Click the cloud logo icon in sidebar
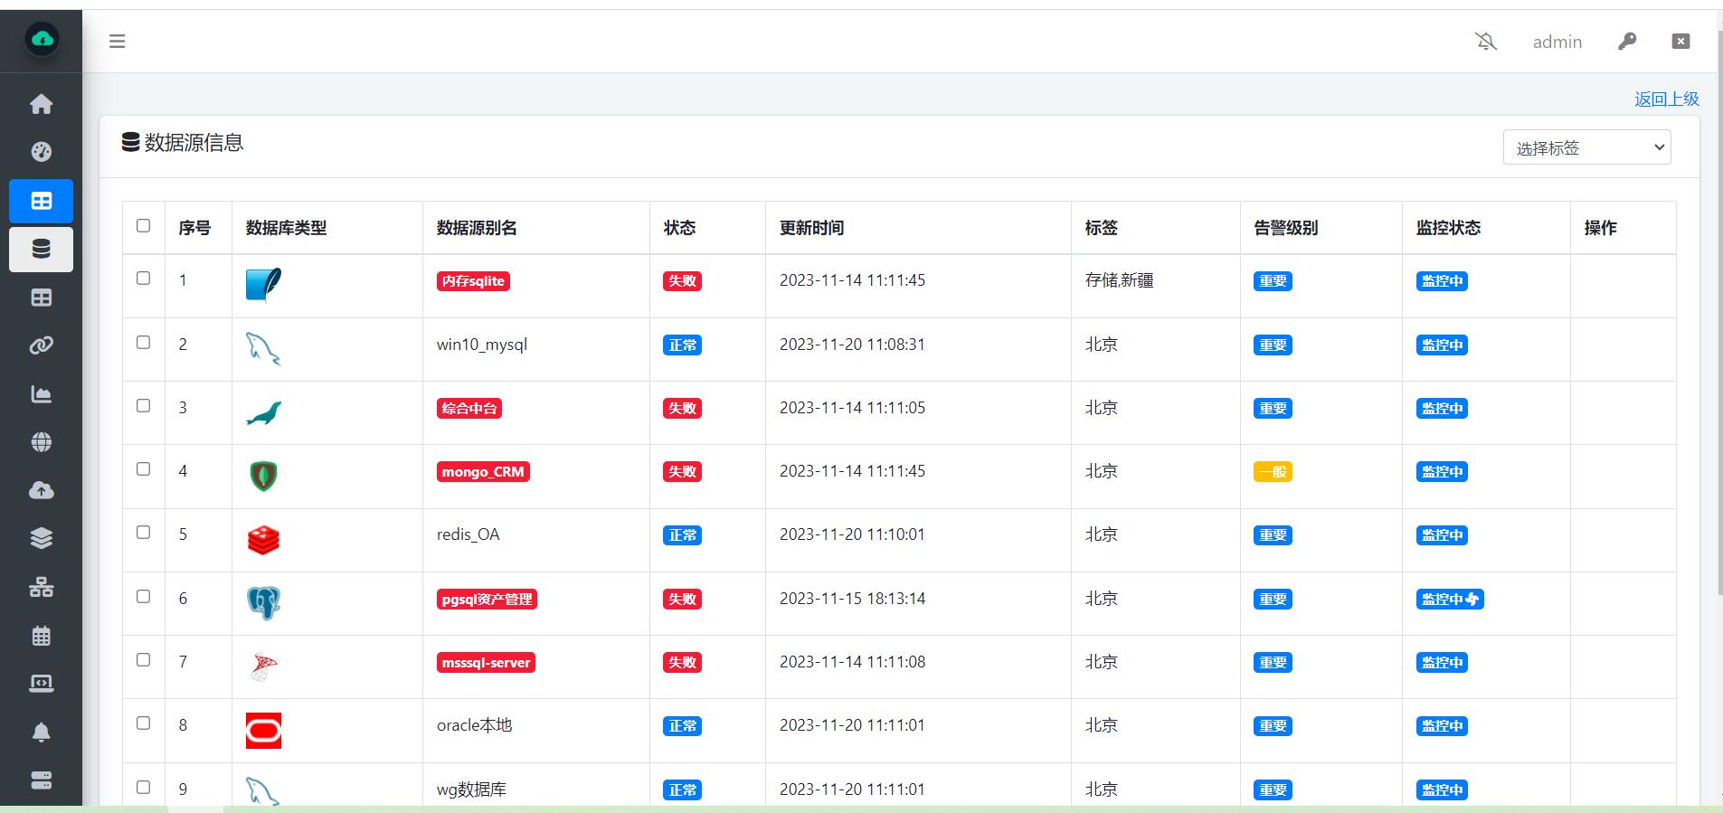Image resolution: width=1723 pixels, height=813 pixels. (x=42, y=40)
